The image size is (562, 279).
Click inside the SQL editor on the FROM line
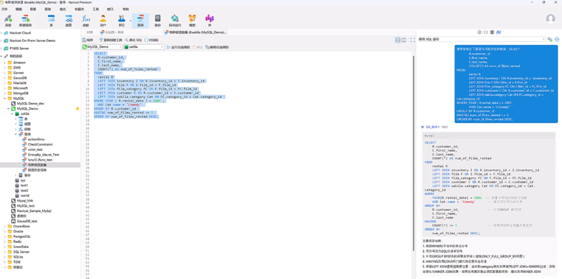(x=98, y=73)
